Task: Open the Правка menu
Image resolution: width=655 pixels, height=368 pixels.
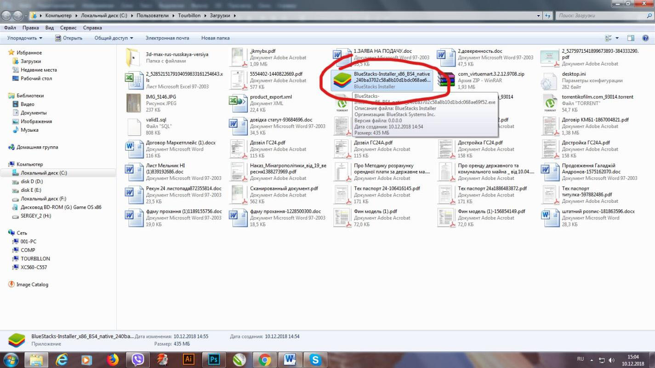Action: pos(31,28)
